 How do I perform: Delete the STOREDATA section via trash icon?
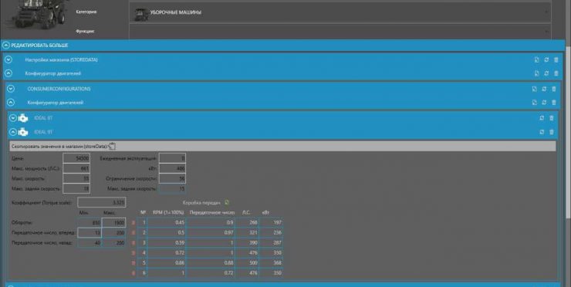(556, 59)
